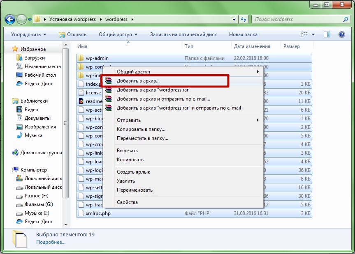This screenshot has height=254, width=355.
Task: Choose Копировать from context menu
Action: (x=183, y=160)
